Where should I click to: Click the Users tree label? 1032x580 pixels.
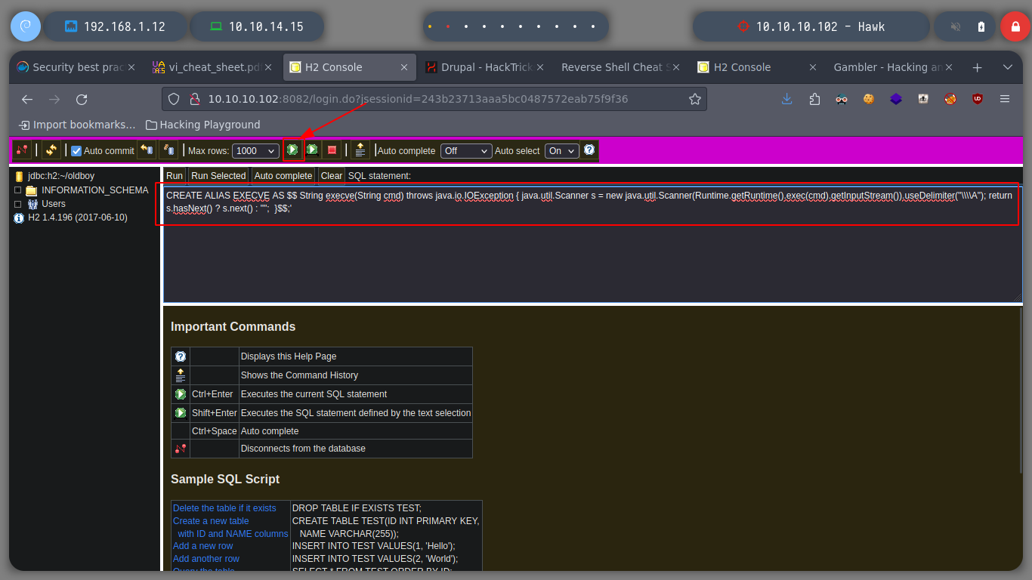point(54,204)
